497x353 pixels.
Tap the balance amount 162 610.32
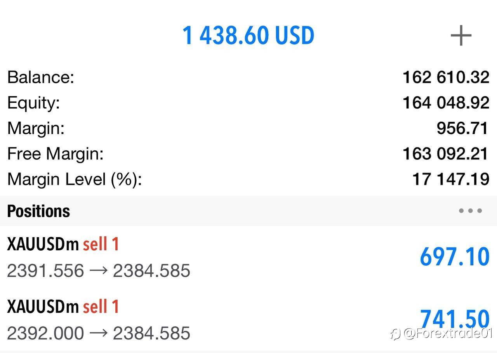[446, 77]
